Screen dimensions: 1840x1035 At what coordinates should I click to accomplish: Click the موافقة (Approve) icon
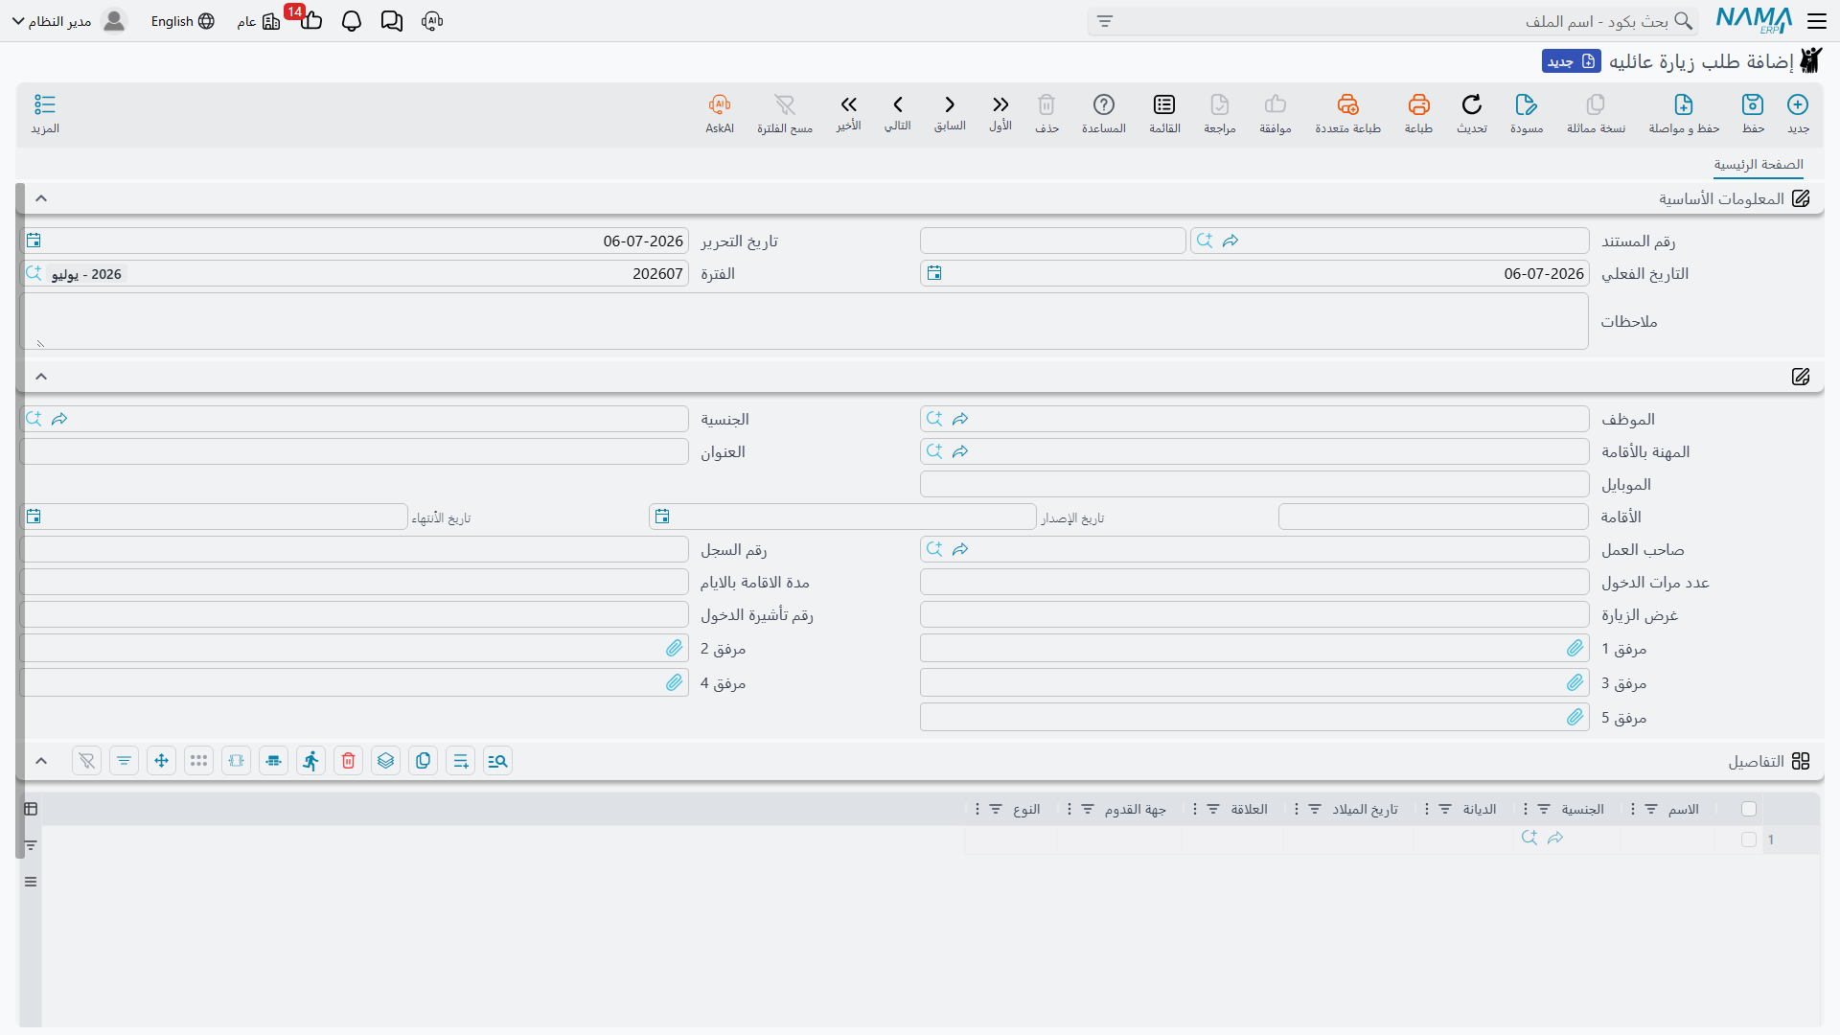point(1276,104)
